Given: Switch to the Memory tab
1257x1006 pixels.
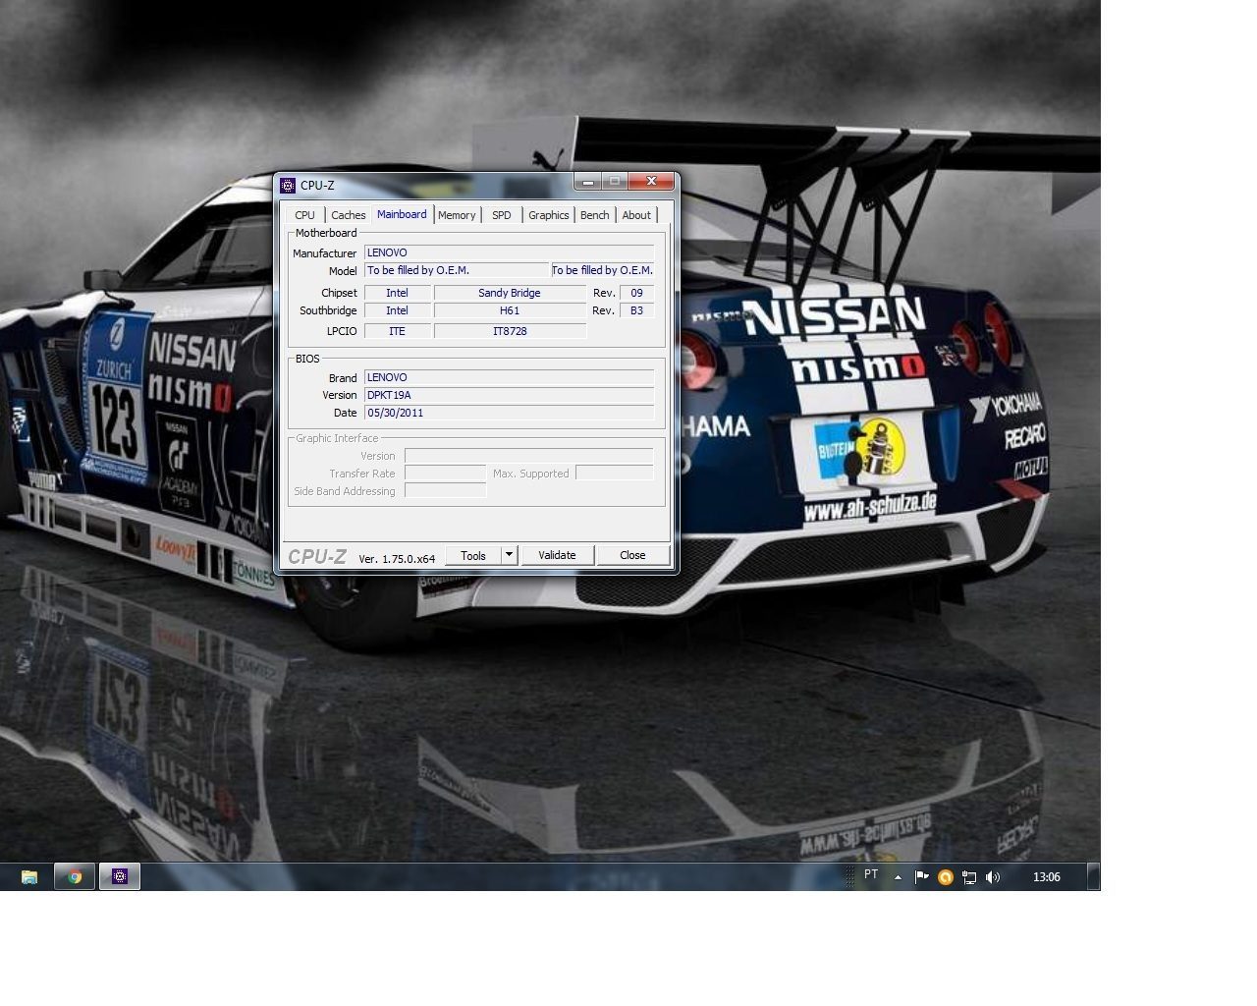Looking at the screenshot, I should [x=457, y=215].
